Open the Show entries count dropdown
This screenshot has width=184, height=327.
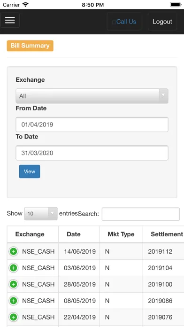[x=41, y=214]
